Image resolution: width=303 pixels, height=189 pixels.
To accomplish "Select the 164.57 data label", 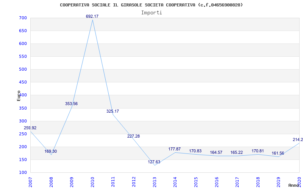I will click(x=216, y=153).
